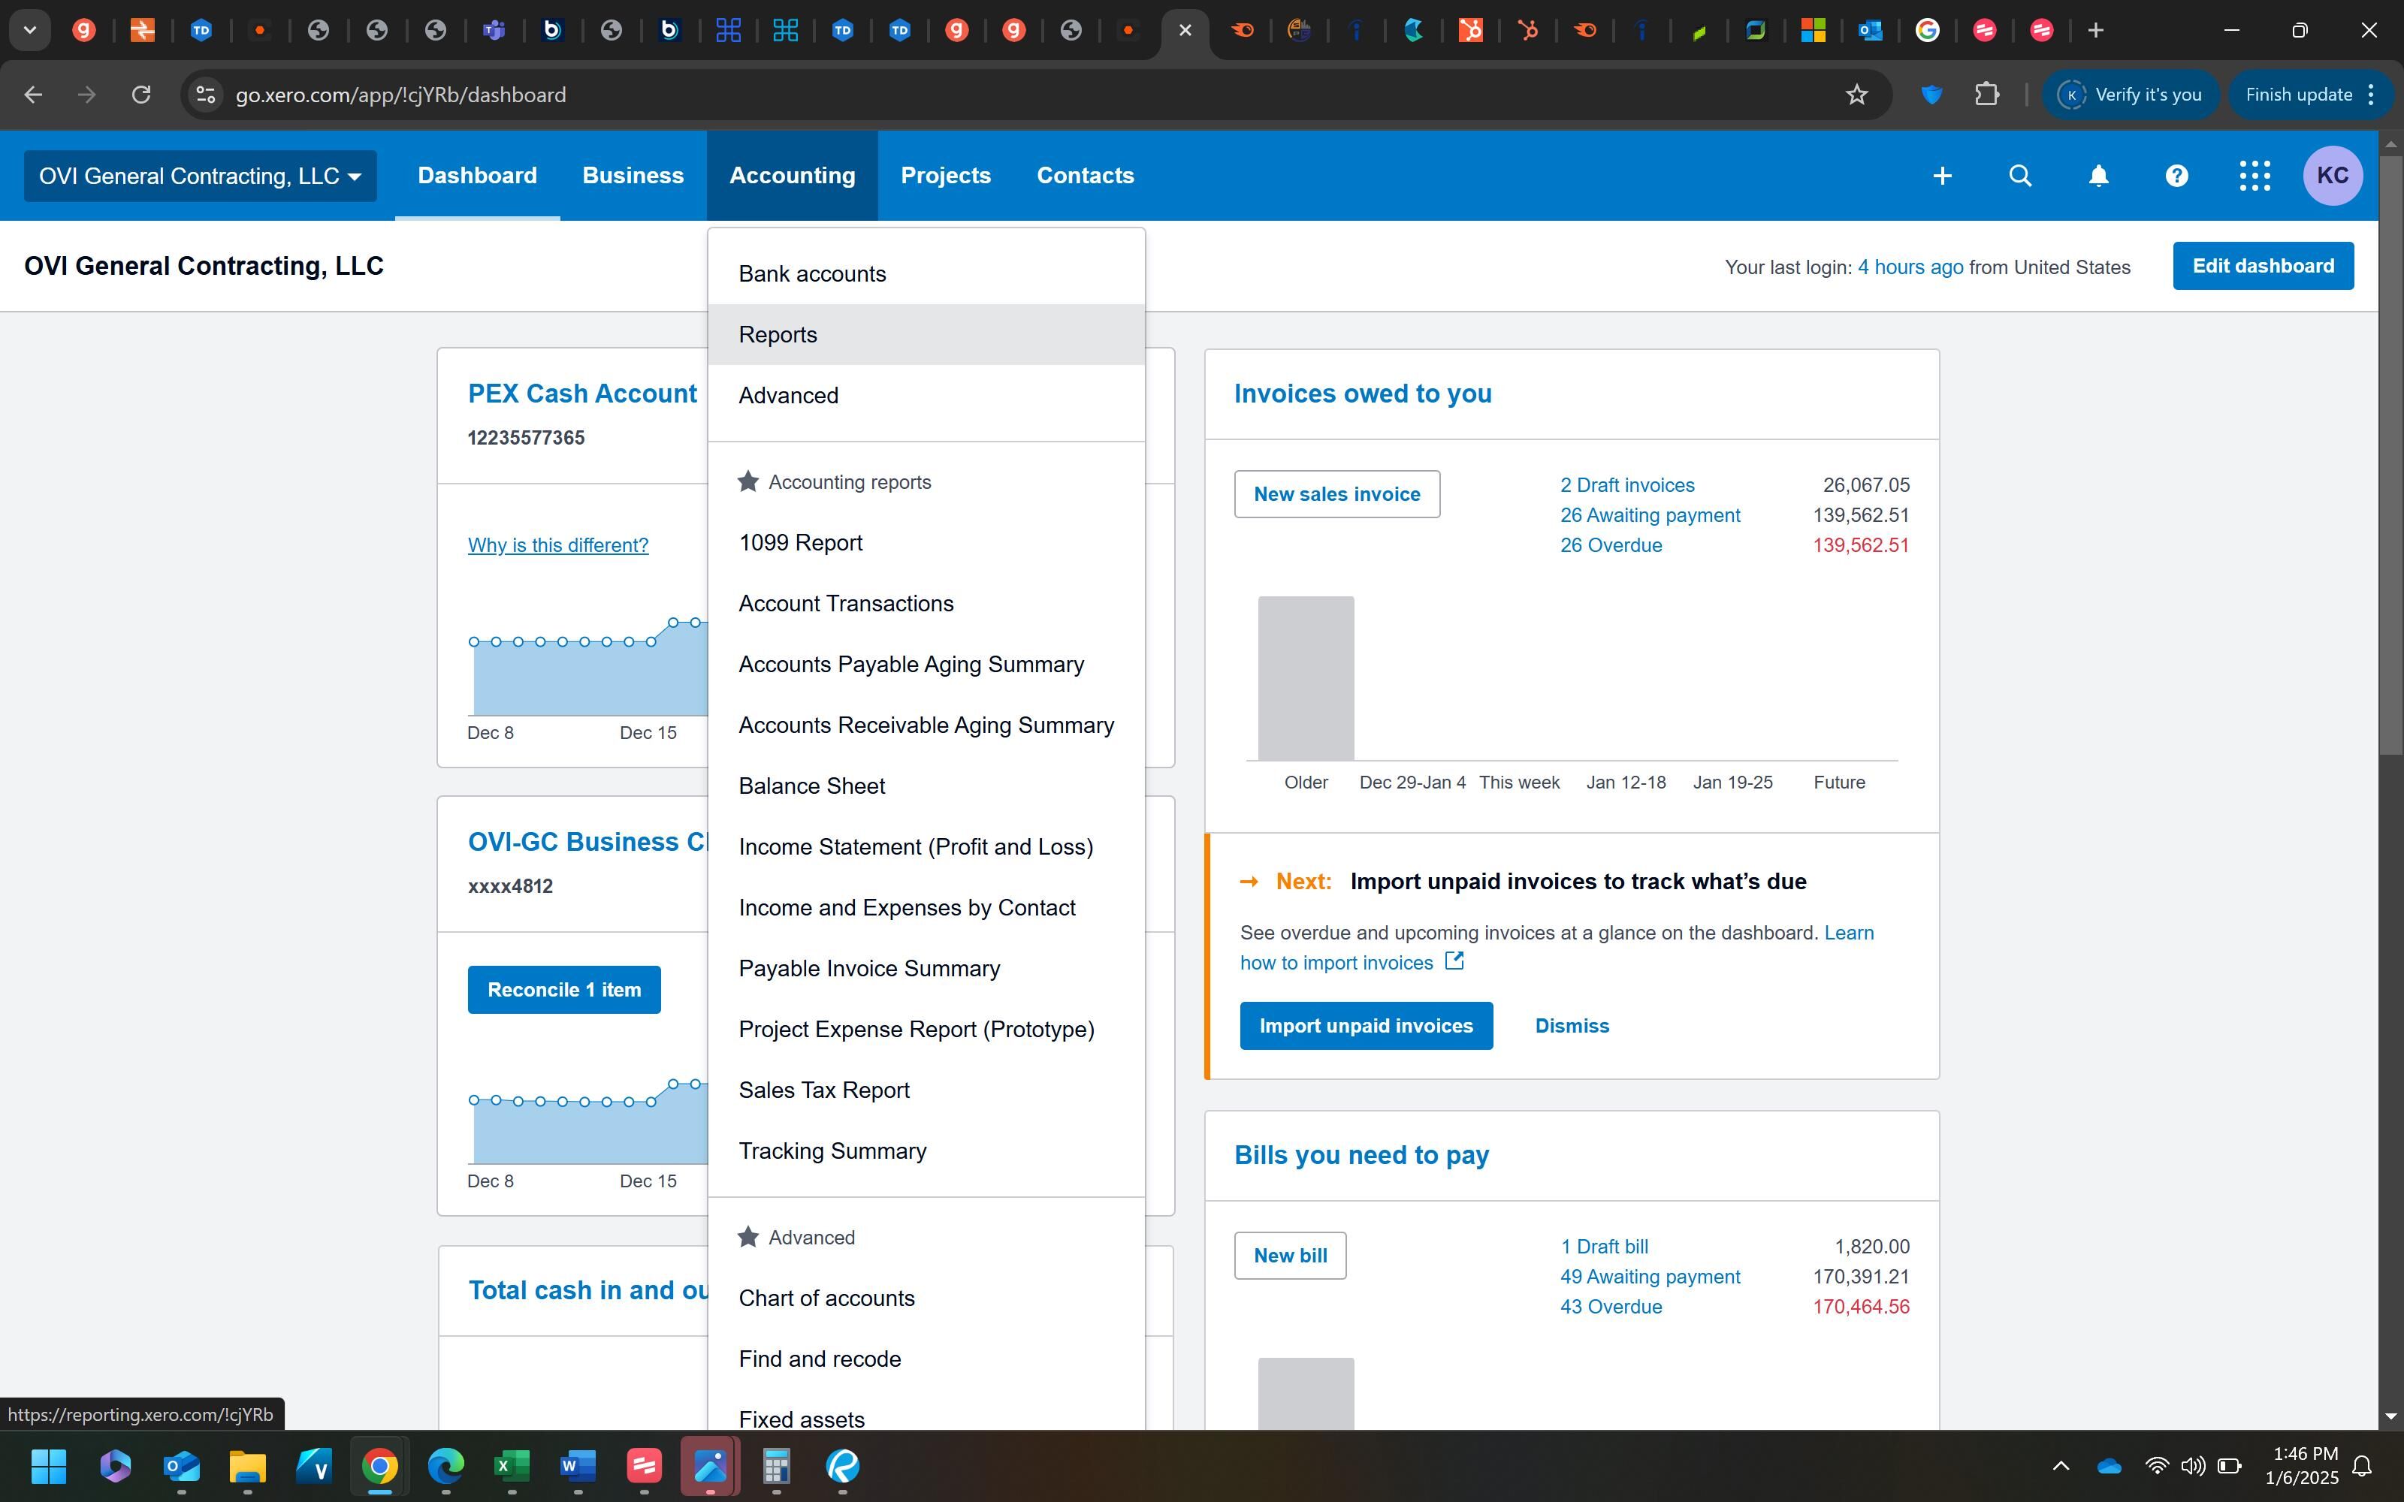This screenshot has height=1502, width=2404.
Task: Click the OneDrive cloud tray icon
Action: (x=2108, y=1465)
